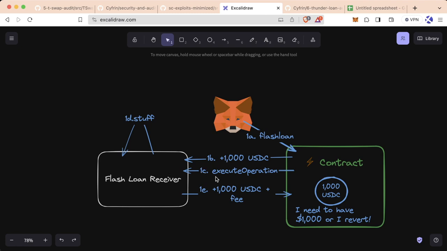Expand the more shapes tools menu
Viewport: 447px width, 251px height.
[313, 40]
